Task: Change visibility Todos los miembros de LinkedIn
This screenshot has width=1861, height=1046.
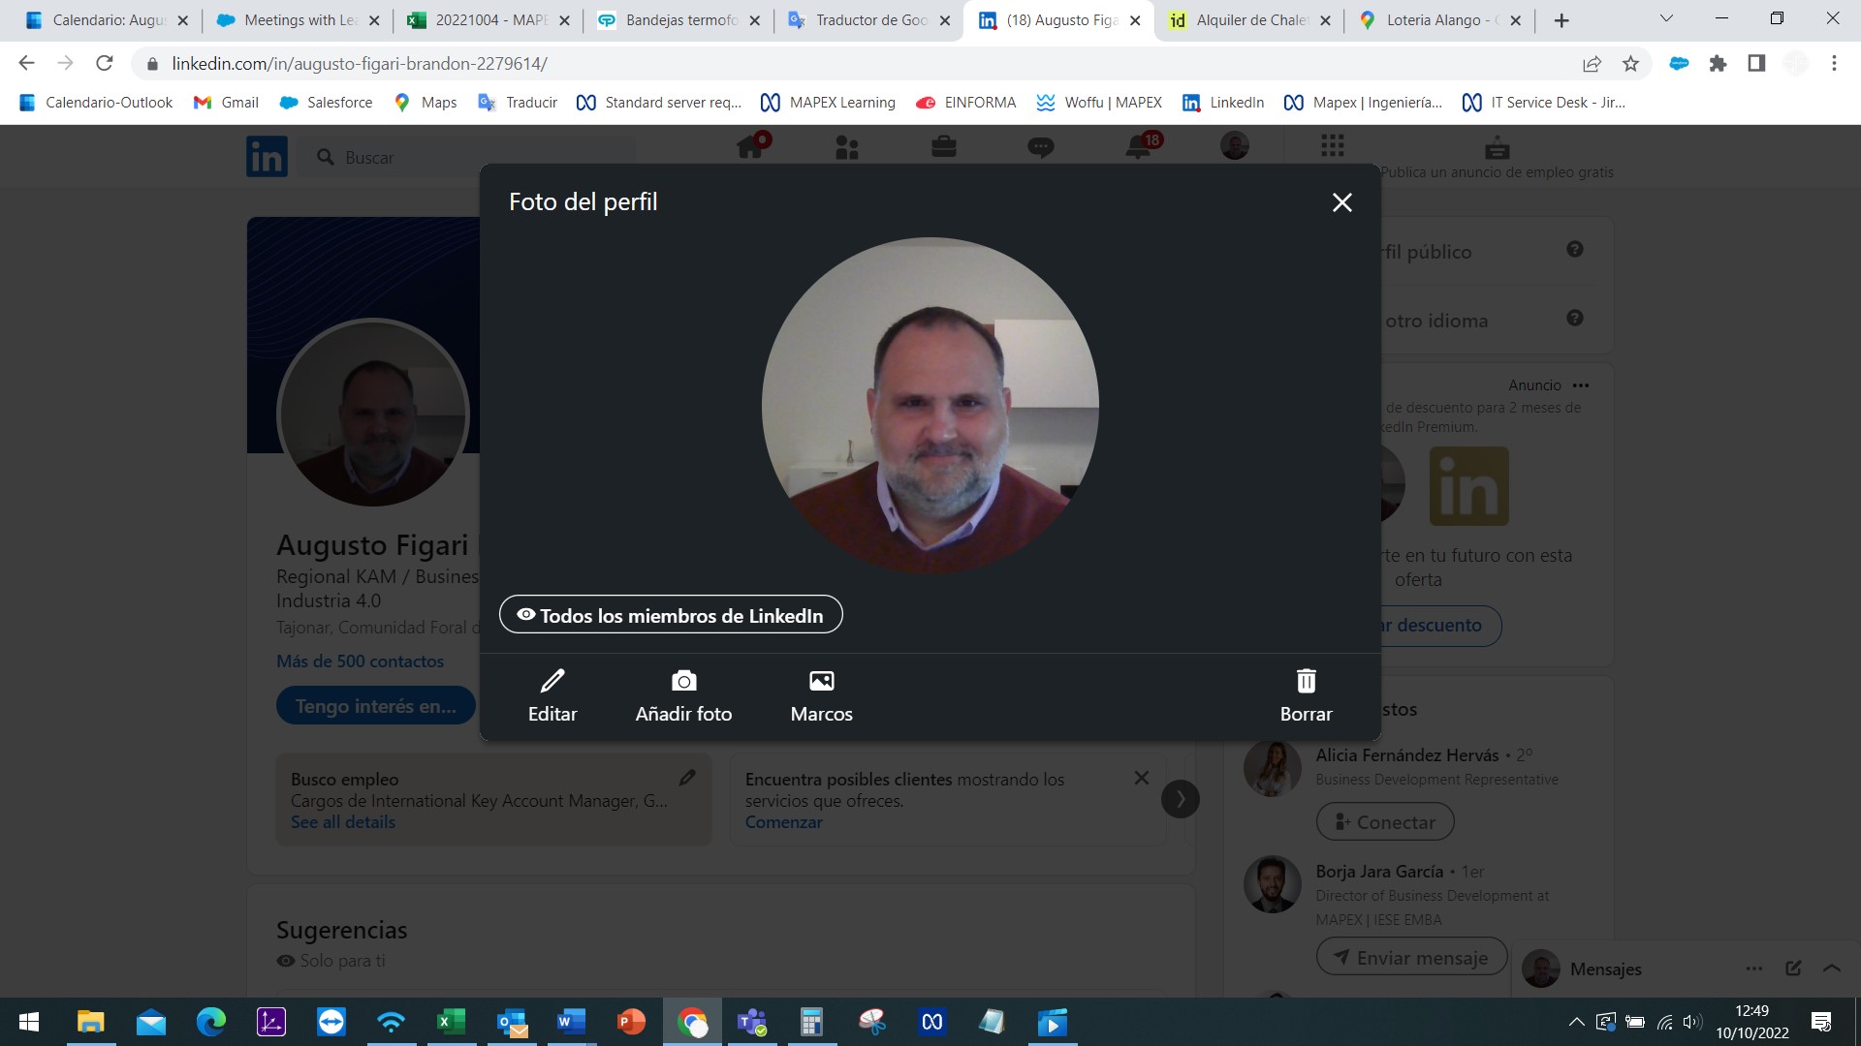Action: tap(671, 615)
